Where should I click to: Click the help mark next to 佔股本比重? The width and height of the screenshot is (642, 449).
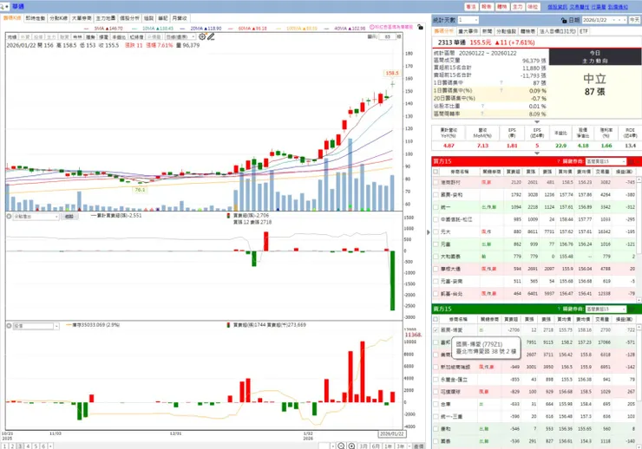click(x=483, y=106)
